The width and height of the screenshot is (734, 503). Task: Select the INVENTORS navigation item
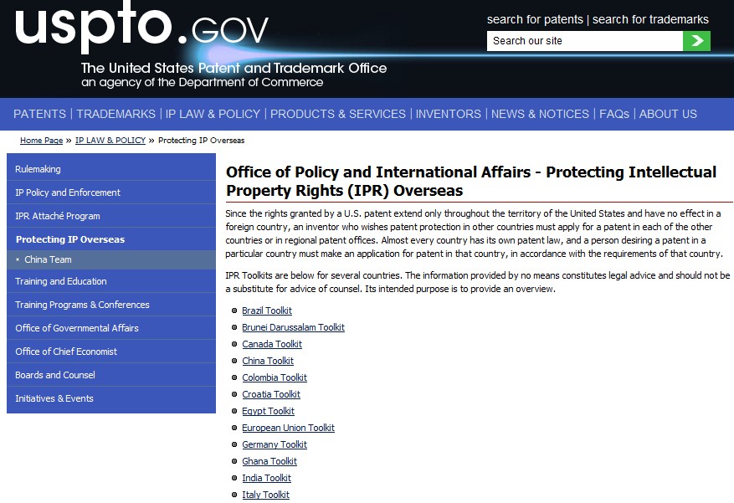(448, 114)
